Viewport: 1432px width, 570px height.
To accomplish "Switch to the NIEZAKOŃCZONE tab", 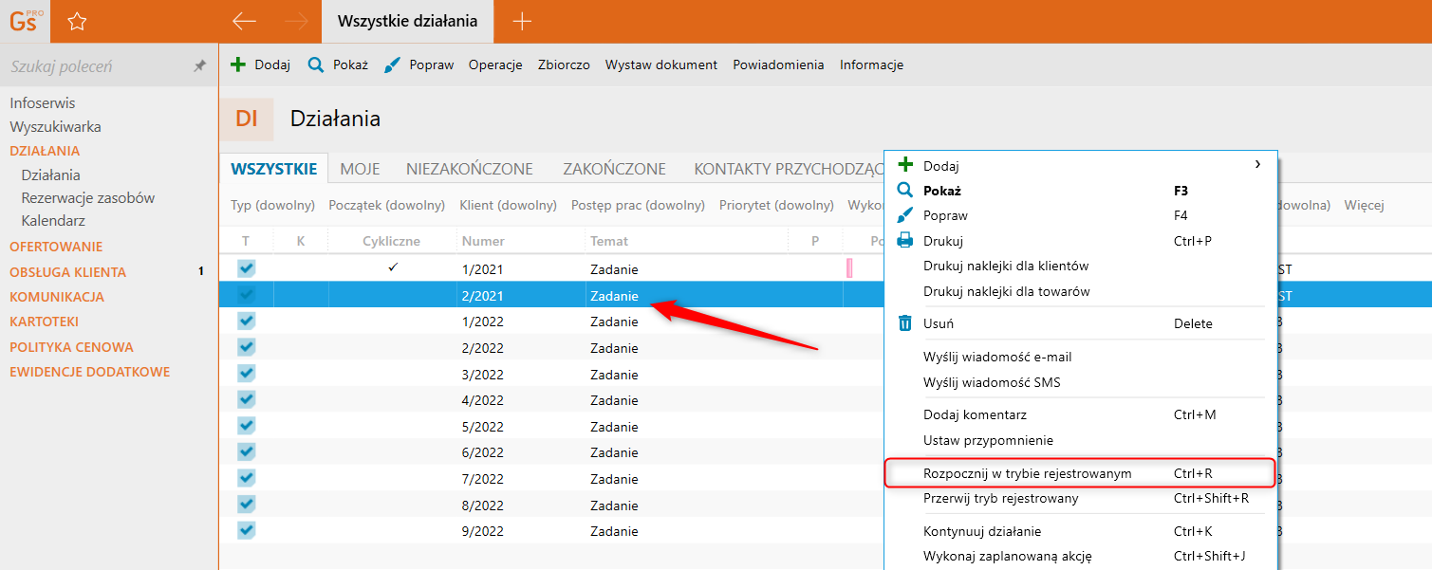I will click(x=469, y=169).
